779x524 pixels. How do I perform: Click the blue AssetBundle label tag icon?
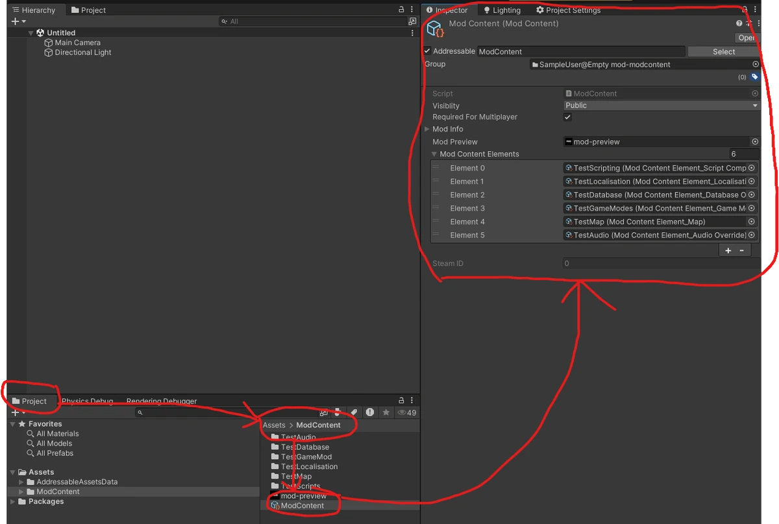coord(754,77)
